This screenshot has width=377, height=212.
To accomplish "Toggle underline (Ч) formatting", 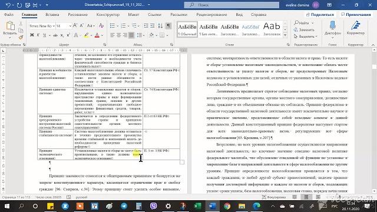I will click(44, 35).
